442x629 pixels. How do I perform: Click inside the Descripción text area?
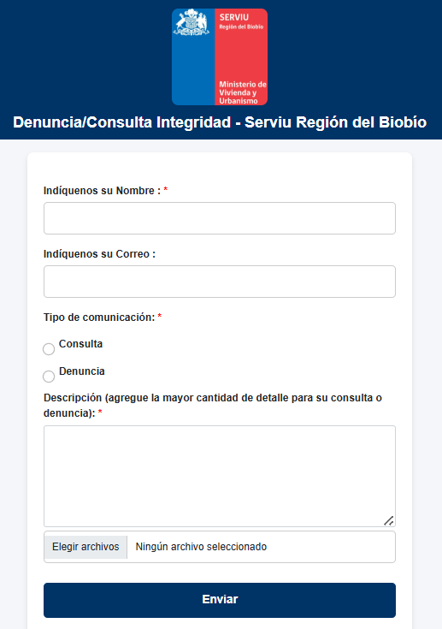point(220,476)
